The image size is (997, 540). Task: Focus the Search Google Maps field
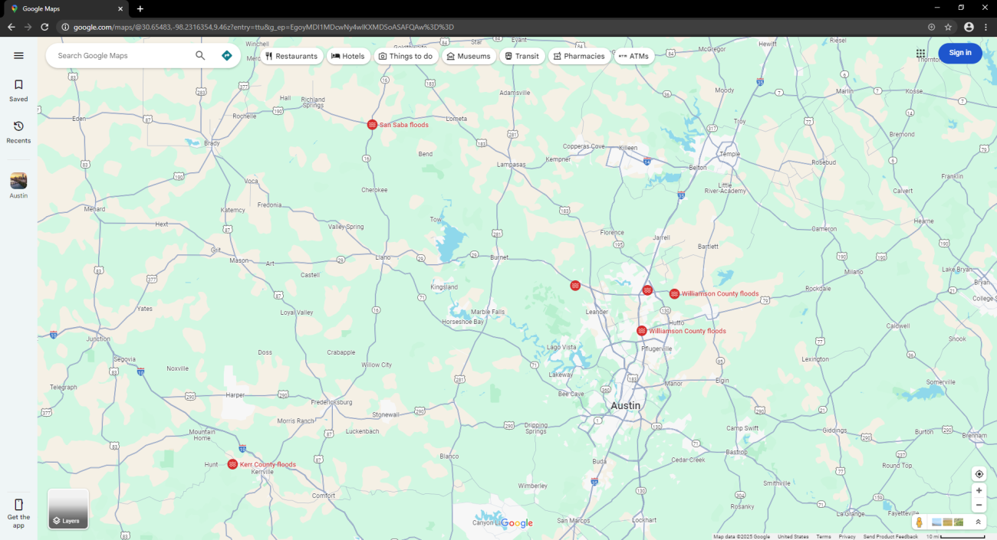point(123,56)
